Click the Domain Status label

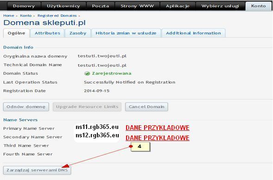(20, 73)
